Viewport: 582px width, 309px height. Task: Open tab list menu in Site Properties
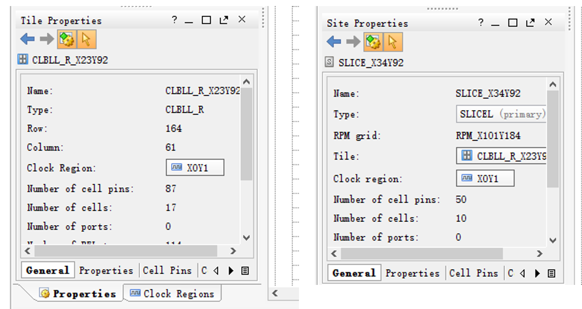click(552, 273)
